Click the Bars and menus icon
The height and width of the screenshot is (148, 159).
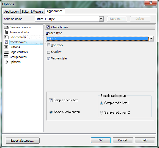(6, 27)
